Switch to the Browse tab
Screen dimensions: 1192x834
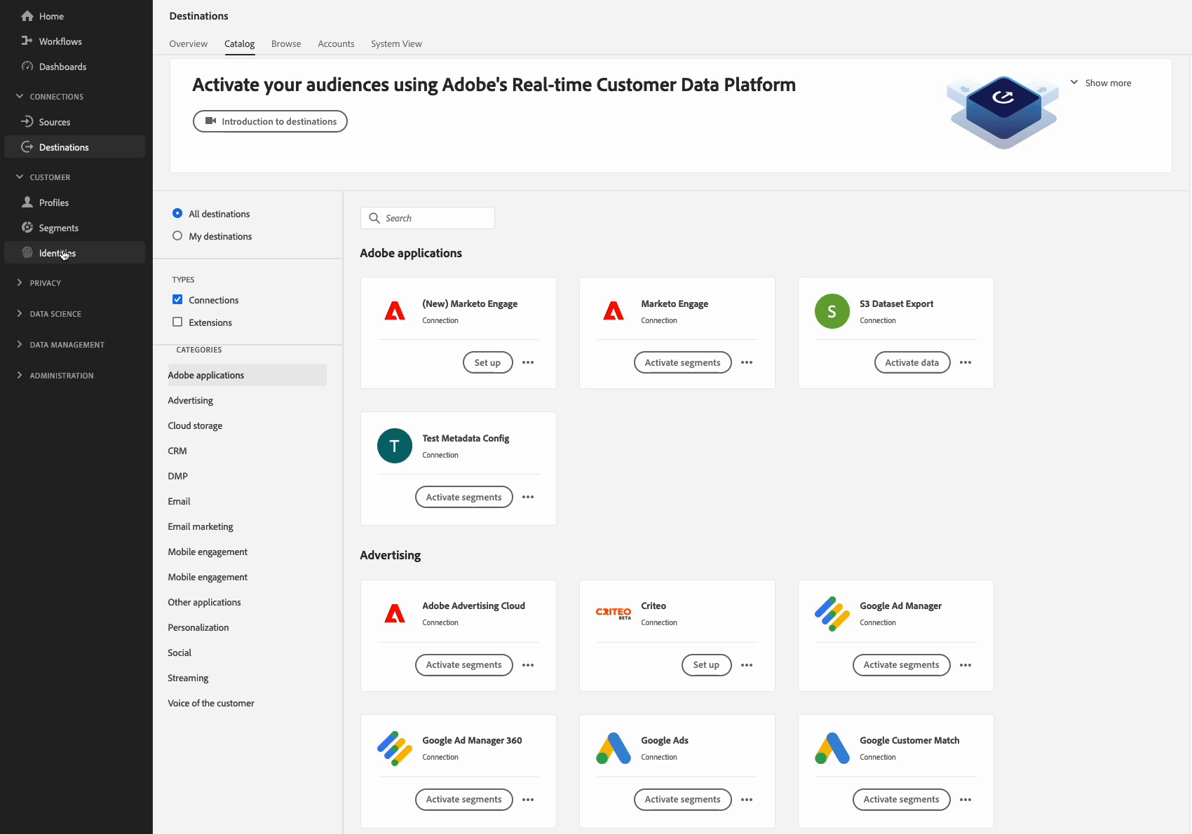(x=286, y=43)
